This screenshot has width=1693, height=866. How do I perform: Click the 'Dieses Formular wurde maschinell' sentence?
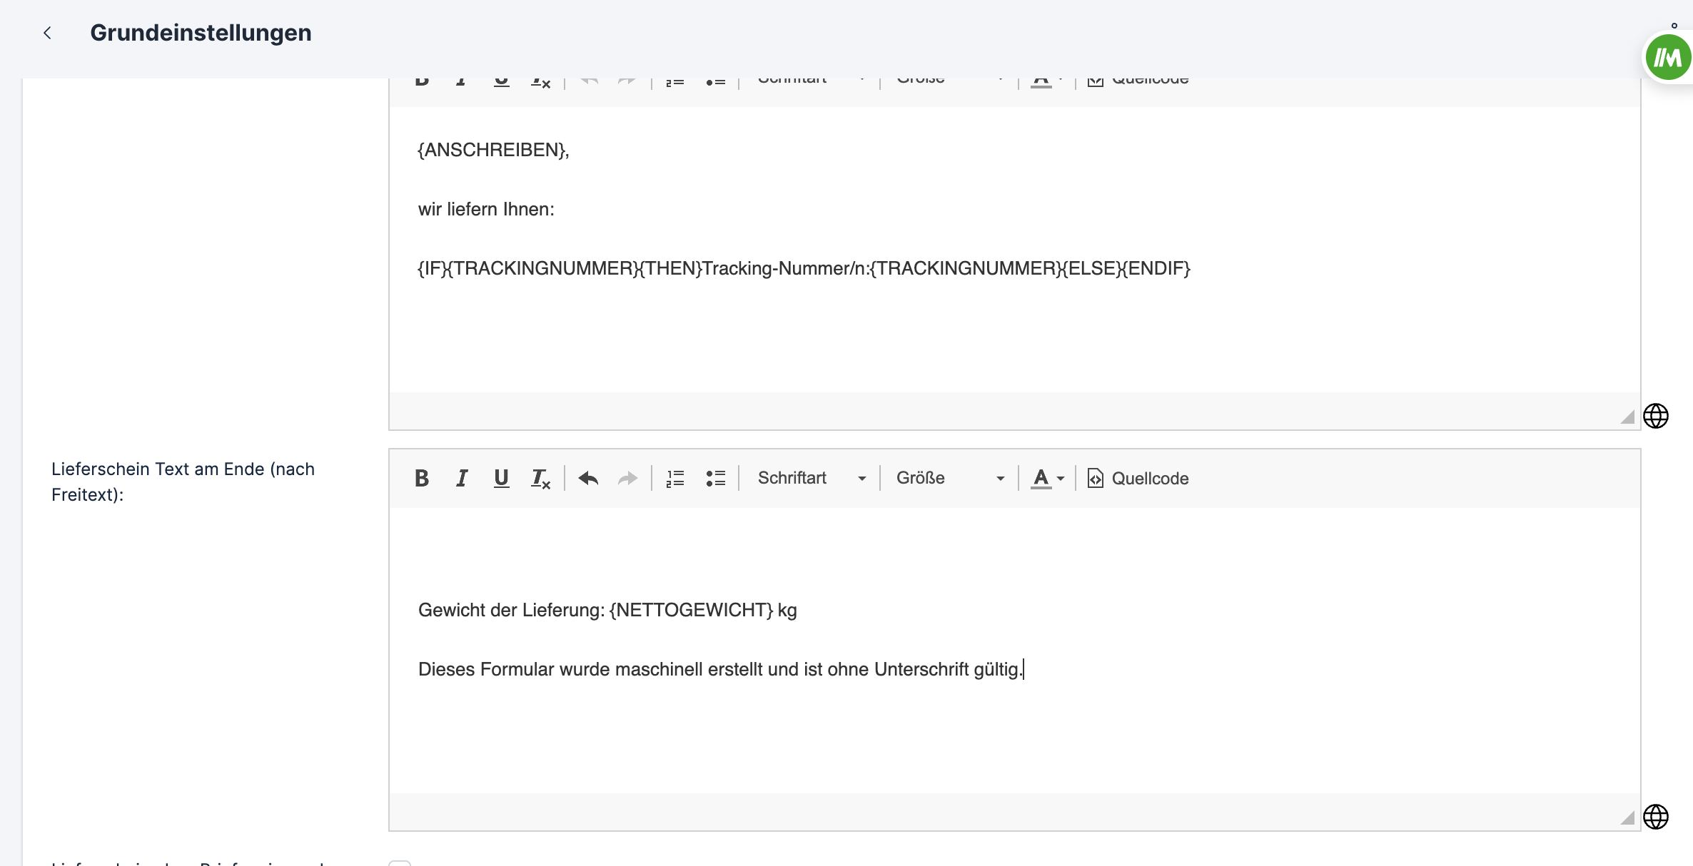[719, 669]
